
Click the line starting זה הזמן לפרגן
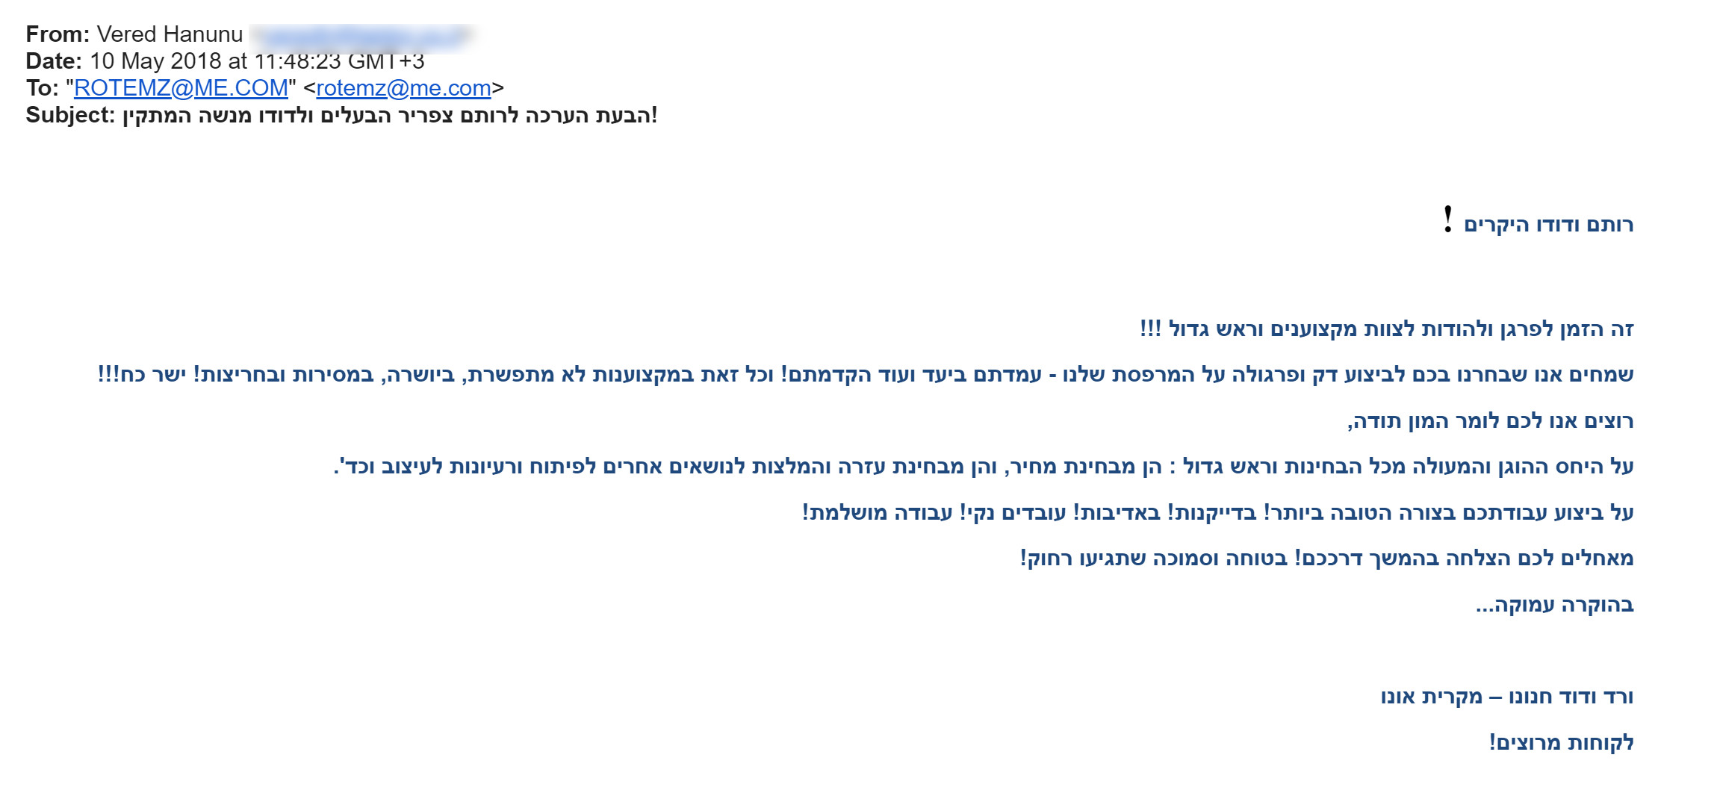1387,329
